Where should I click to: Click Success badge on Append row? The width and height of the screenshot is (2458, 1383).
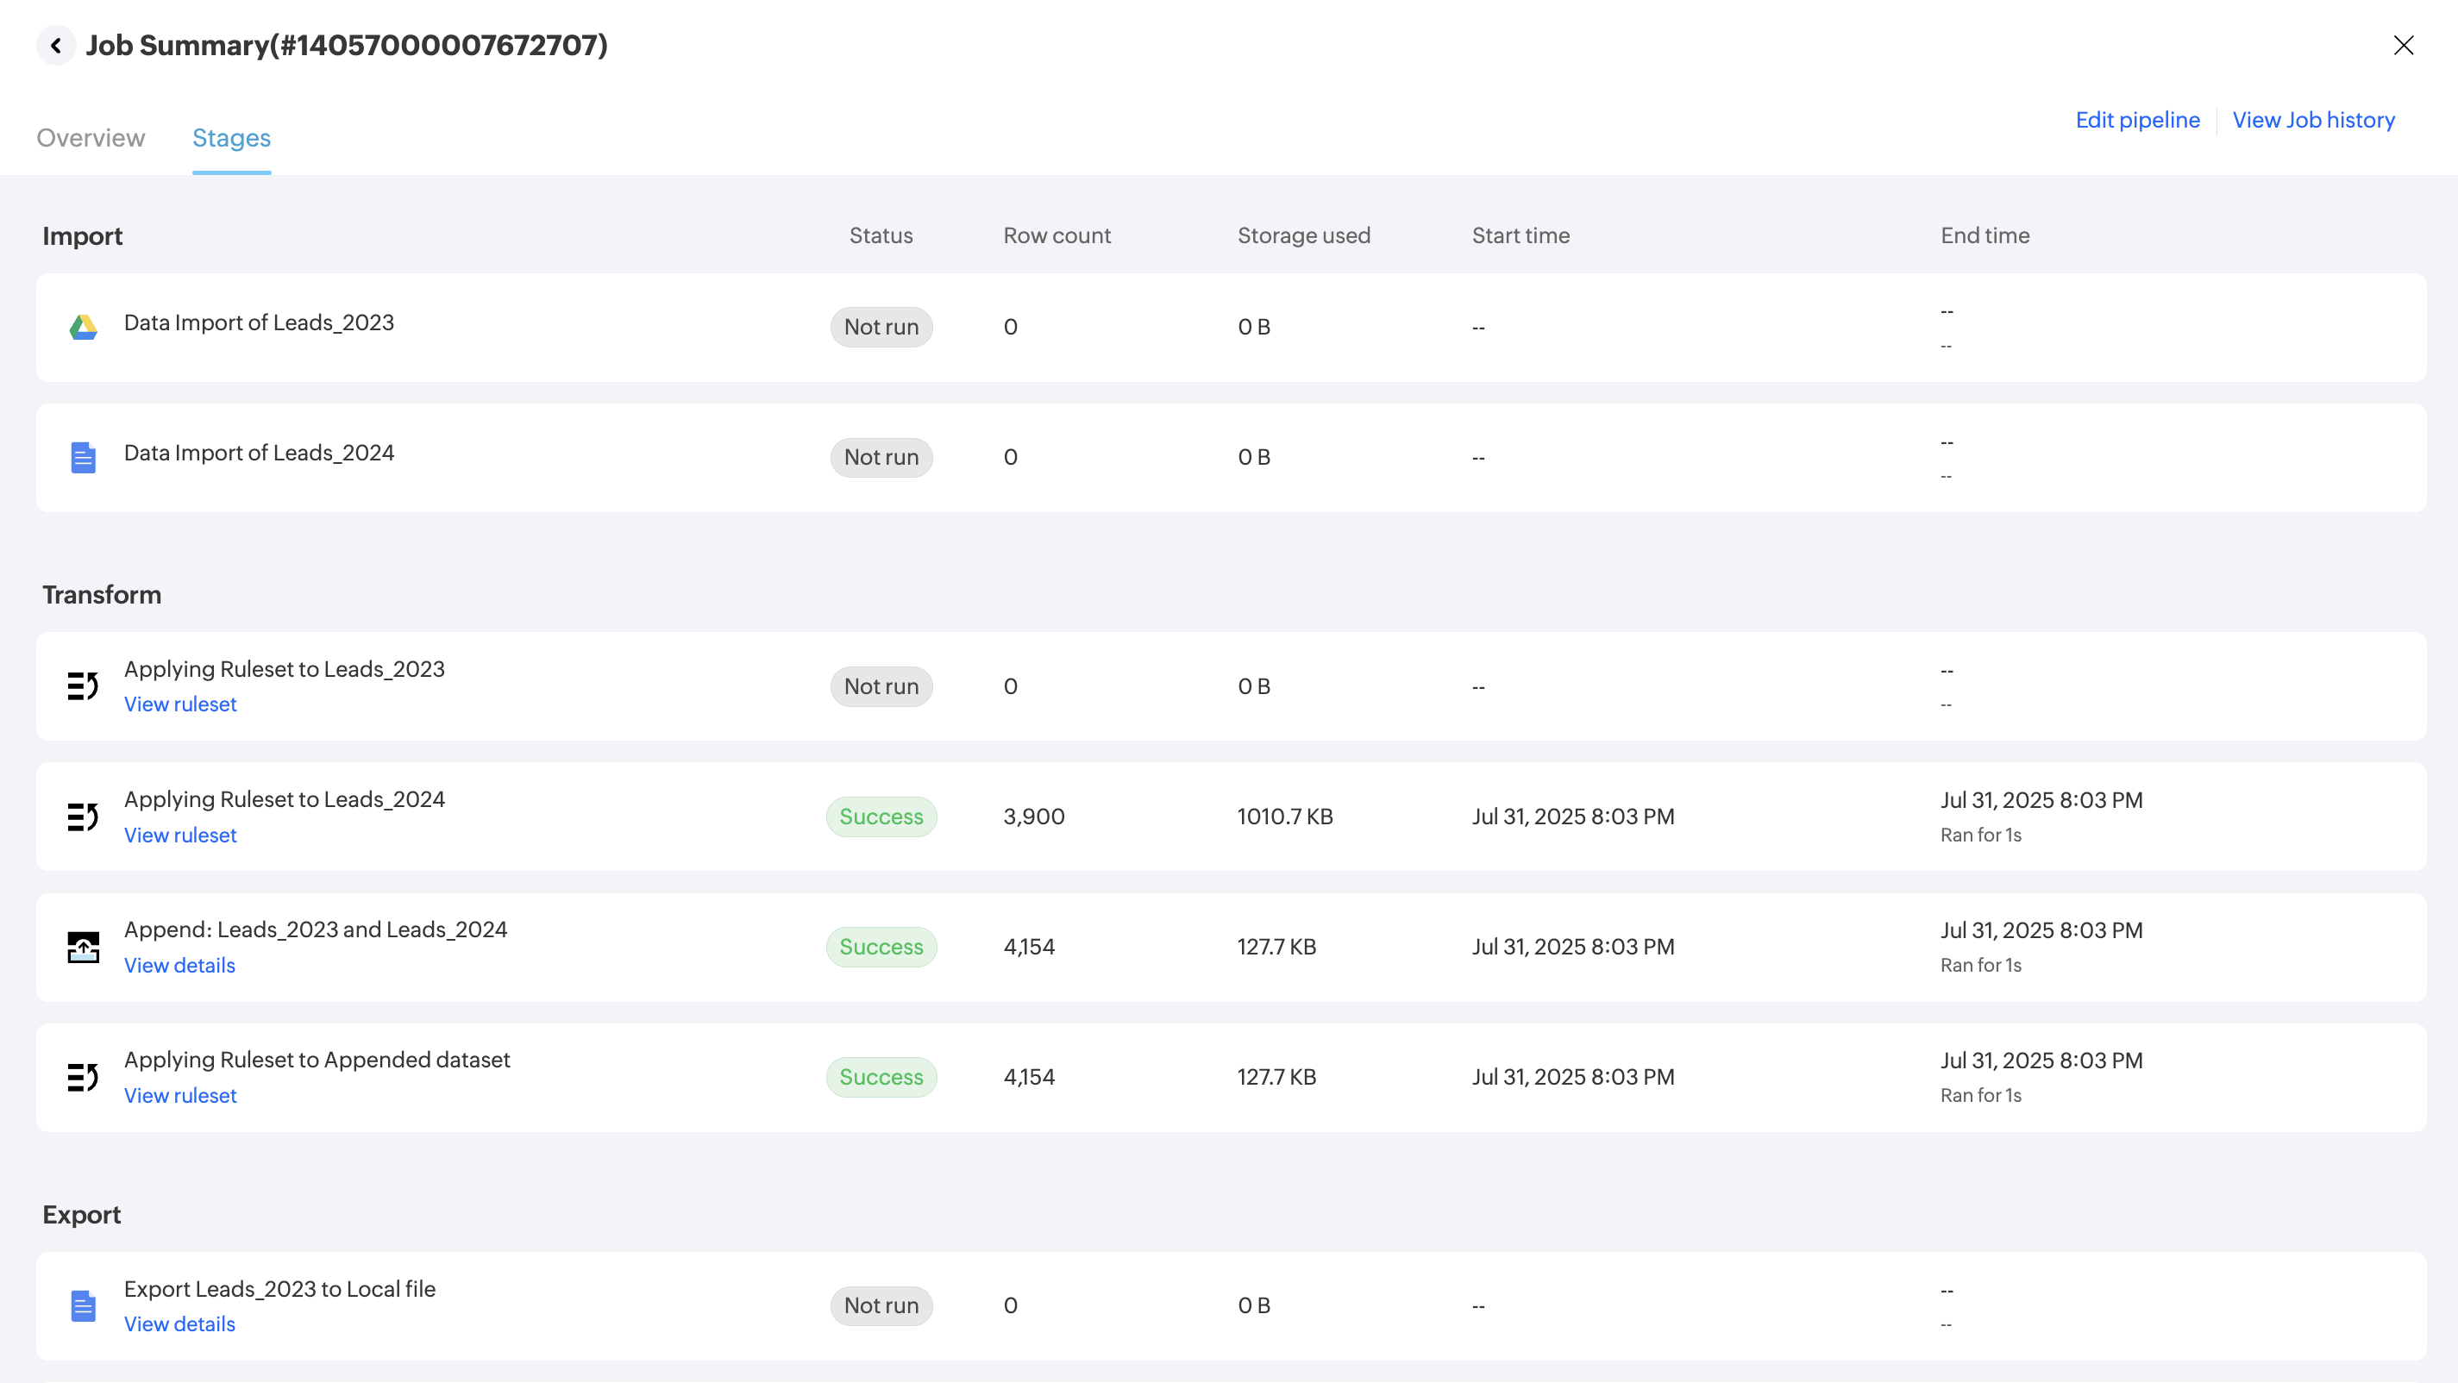(881, 947)
